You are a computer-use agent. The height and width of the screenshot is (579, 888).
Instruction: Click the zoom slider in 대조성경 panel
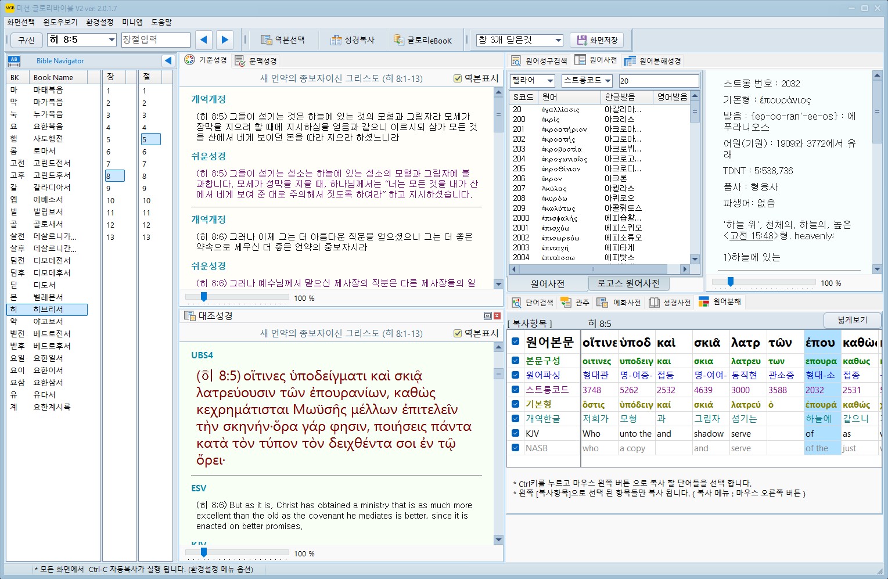pos(203,552)
